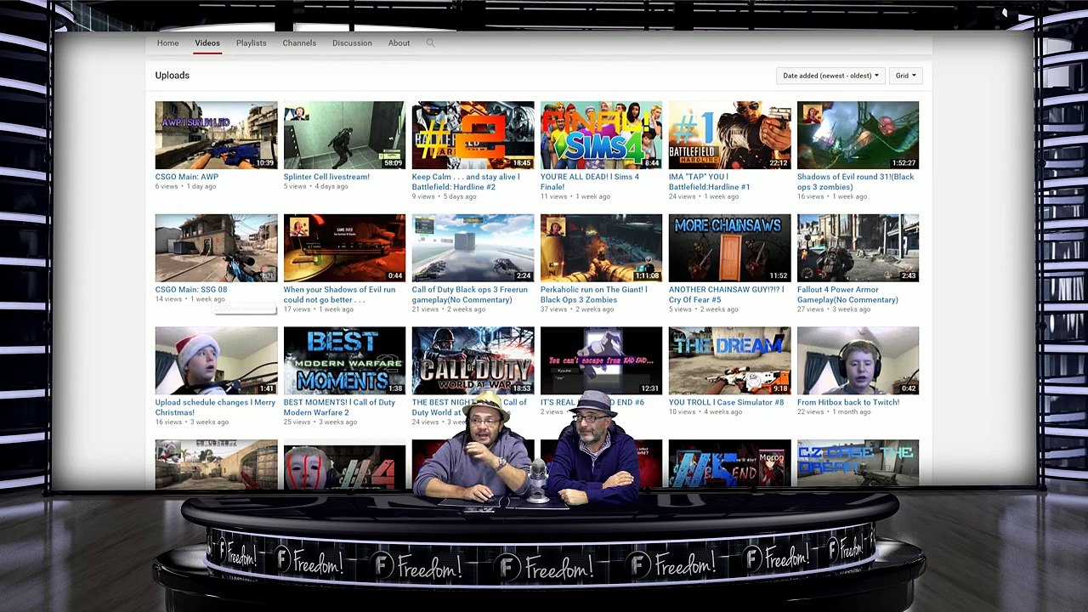Click 'Call of Duty Black ops 3 Freerun' title
The image size is (1088, 612).
470,295
